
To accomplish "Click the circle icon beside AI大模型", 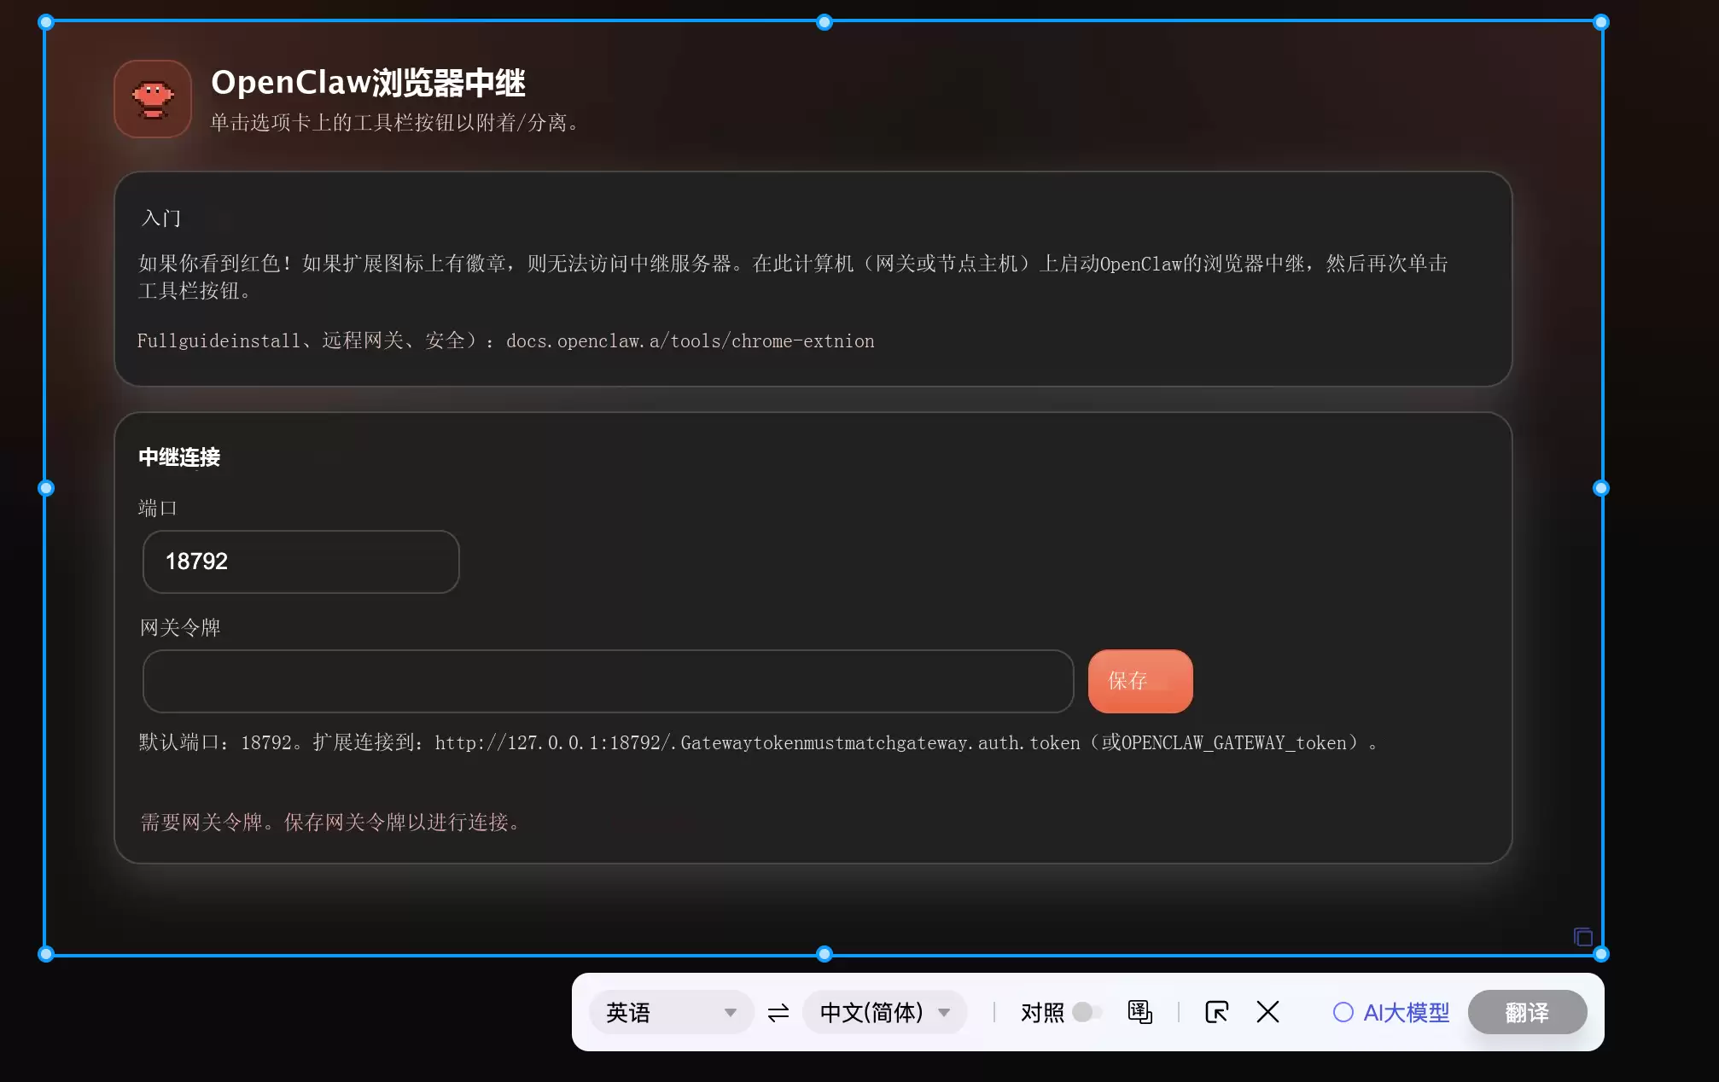I will pos(1343,1012).
